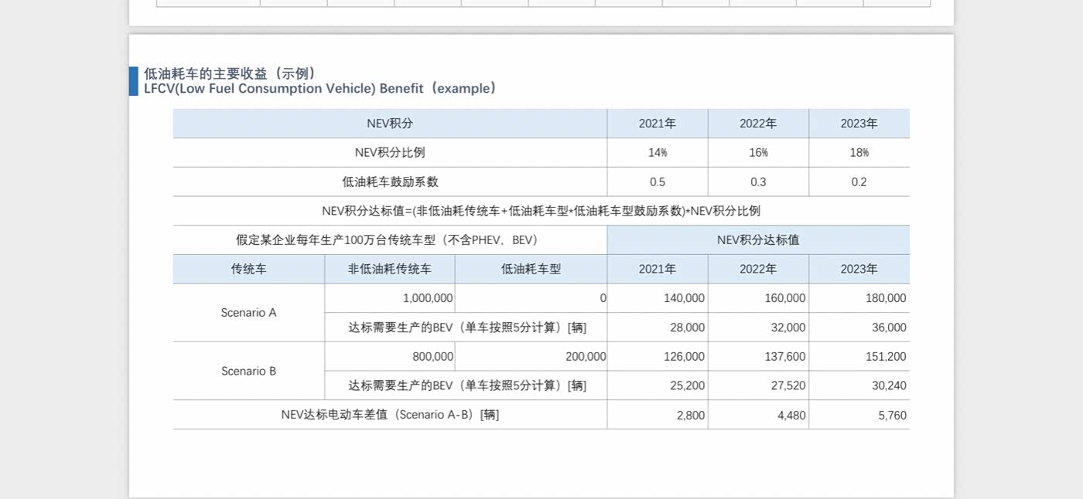This screenshot has width=1083, height=499.
Task: Select the 14% NEV积分比例 cell
Action: (658, 153)
